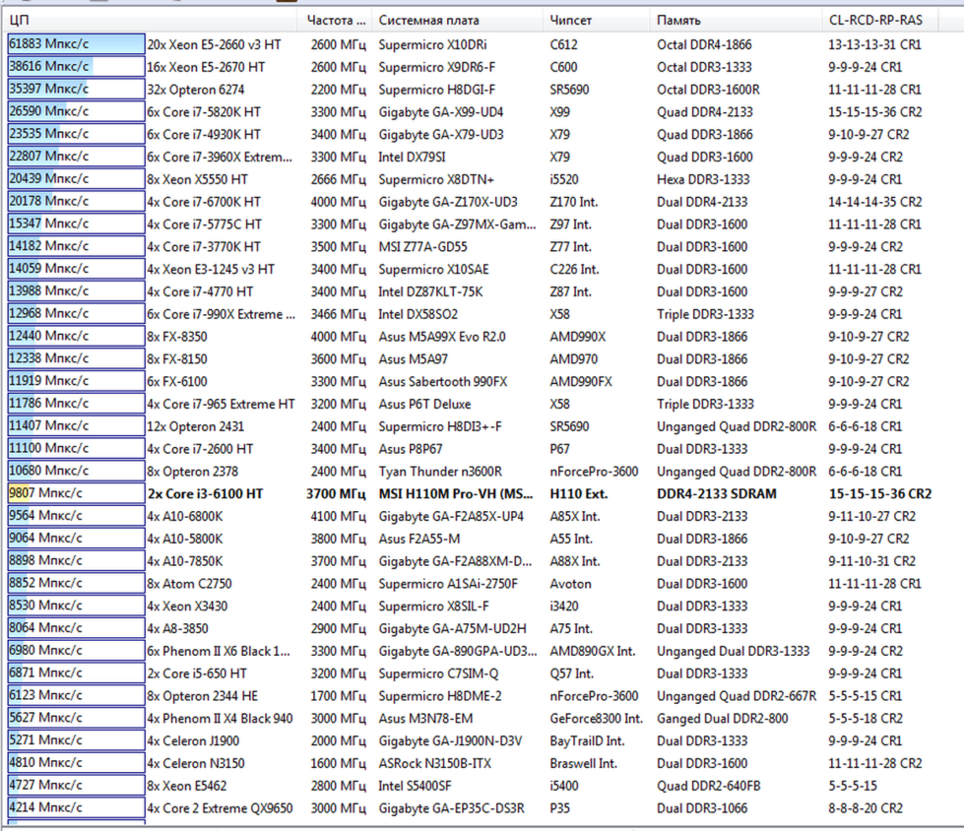The image size is (964, 831).
Task: Select 4x Core i7-6700K HT
Action: point(204,202)
